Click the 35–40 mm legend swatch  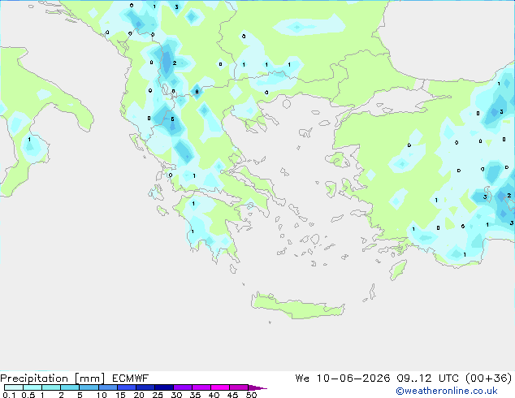201,387
